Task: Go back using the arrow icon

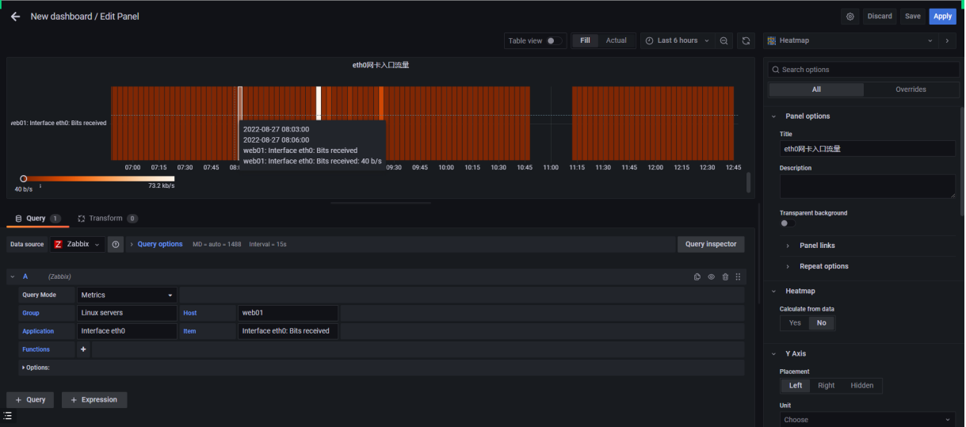Action: pos(15,16)
